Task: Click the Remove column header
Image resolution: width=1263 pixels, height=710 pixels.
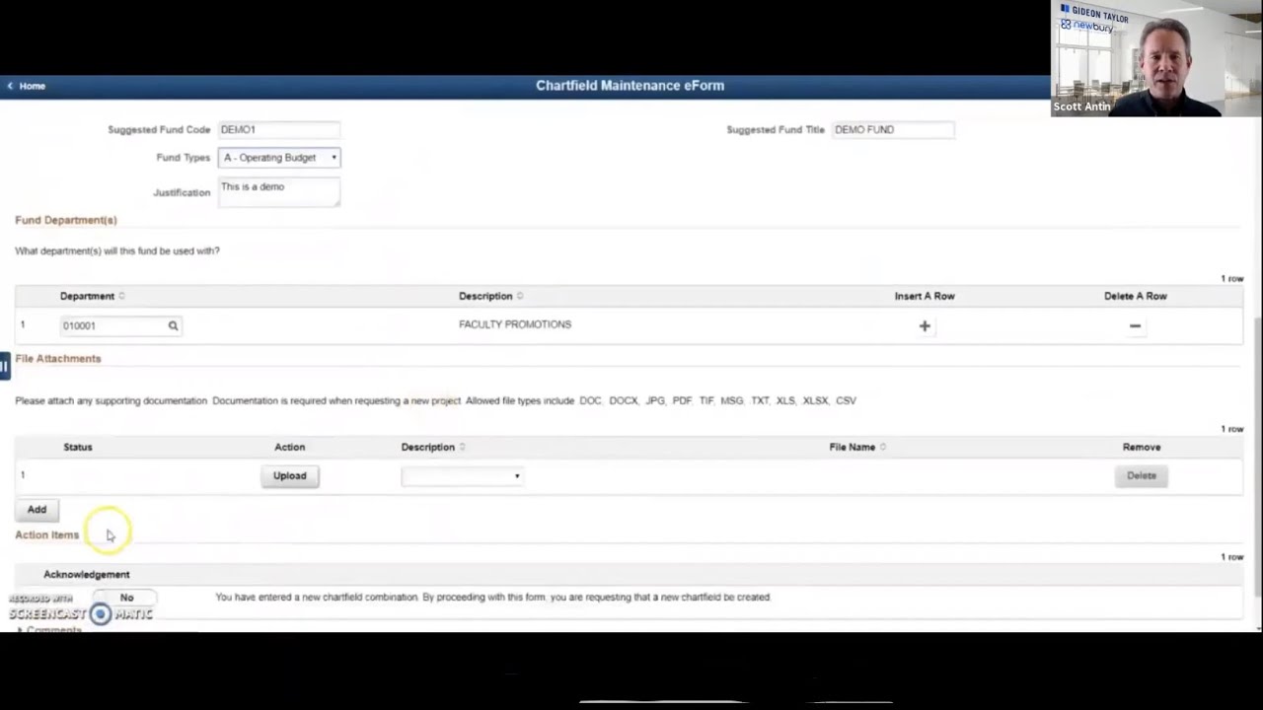Action: click(1142, 447)
